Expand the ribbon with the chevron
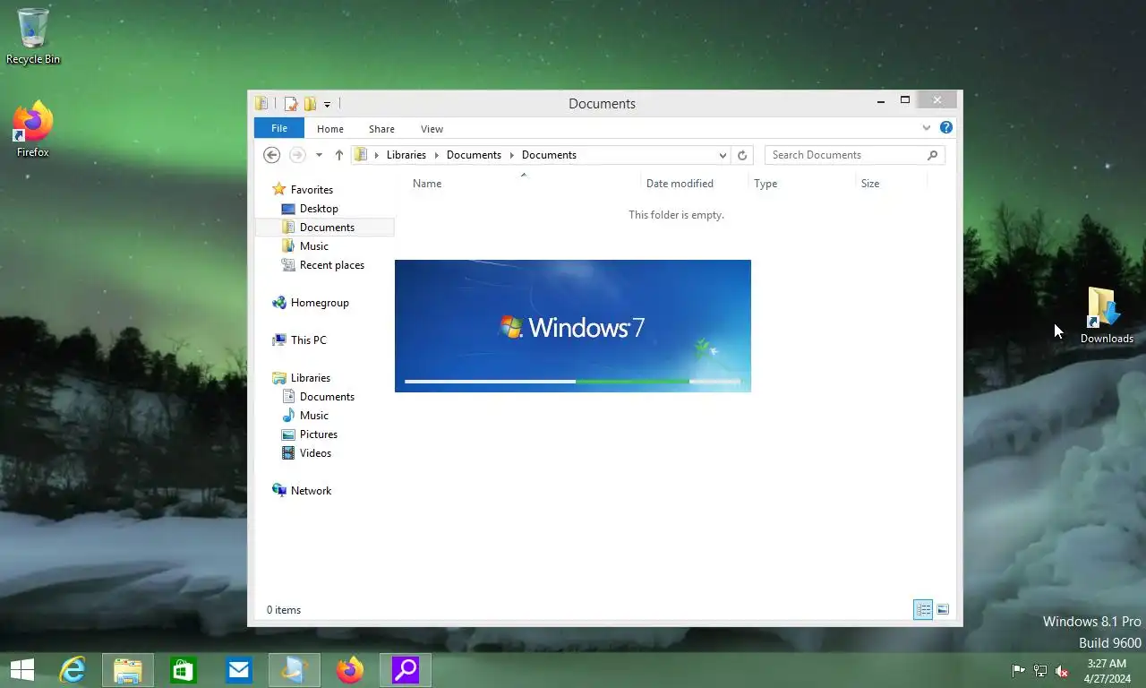This screenshot has height=688, width=1146. point(927,128)
